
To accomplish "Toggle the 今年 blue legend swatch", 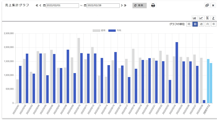I will (112, 30).
